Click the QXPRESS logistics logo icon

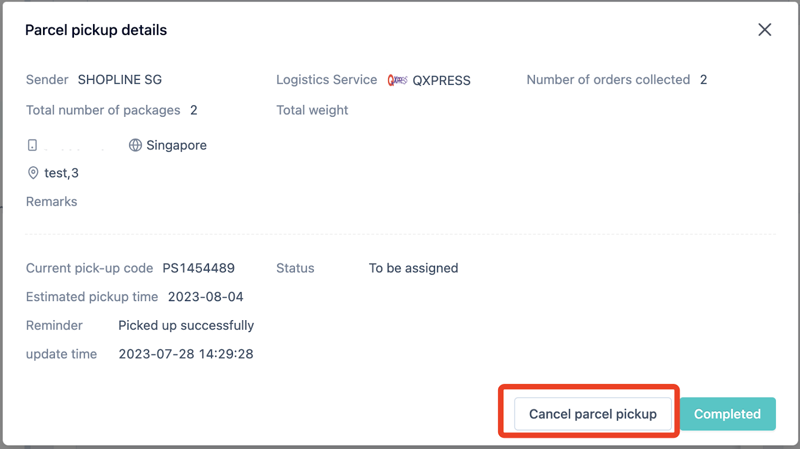(397, 80)
